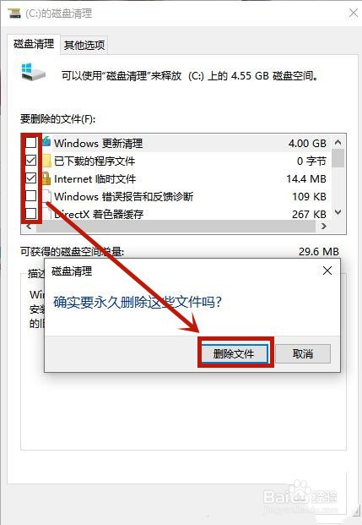
Task: Enable the Windows 错误报告和反馈诊断 checkbox
Action: click(31, 195)
